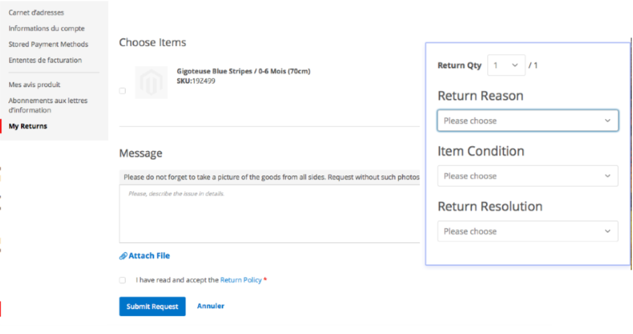Click the chevron arrow in Item Condition
Viewport: 633px width, 334px height.
pyautogui.click(x=607, y=175)
